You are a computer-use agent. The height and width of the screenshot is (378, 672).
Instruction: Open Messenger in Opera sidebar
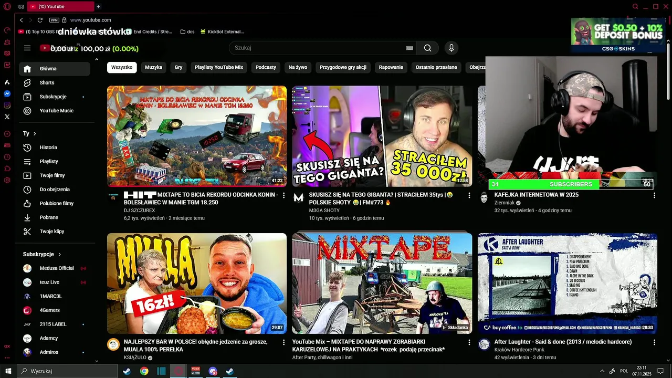coord(7,94)
